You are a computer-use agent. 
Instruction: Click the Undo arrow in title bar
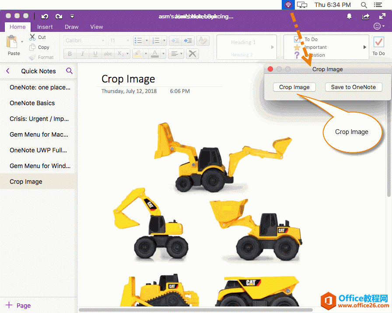(45, 17)
